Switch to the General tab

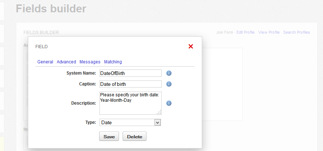pos(45,62)
